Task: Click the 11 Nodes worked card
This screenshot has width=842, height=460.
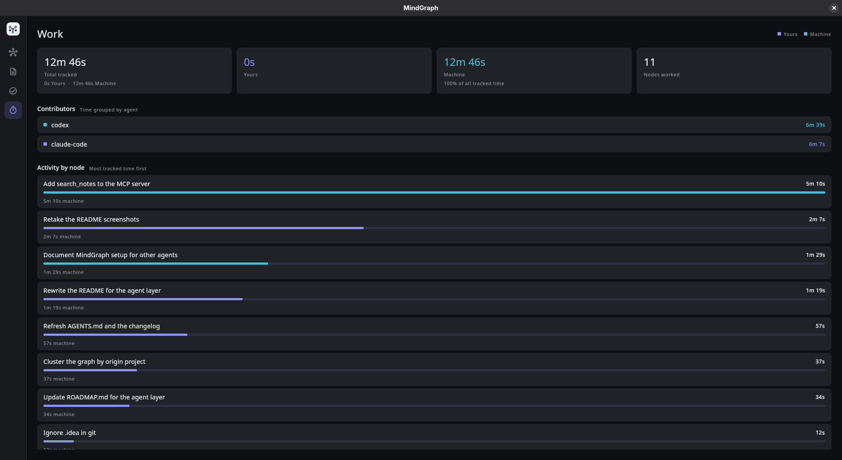Action: [x=734, y=71]
